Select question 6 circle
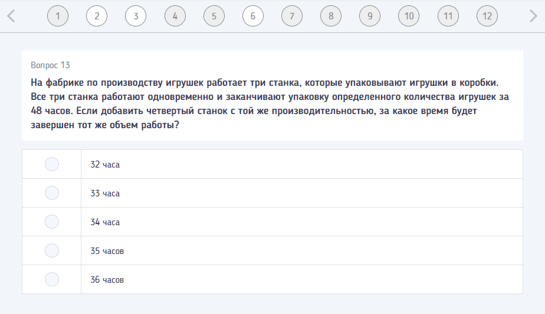This screenshot has width=545, height=314. pyautogui.click(x=252, y=16)
